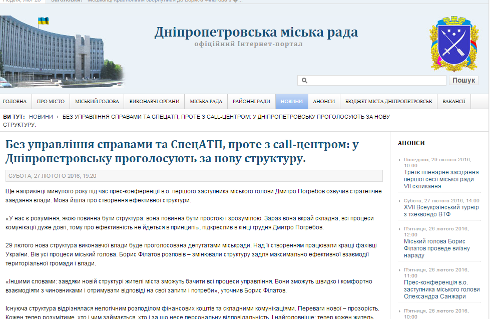Open the Про місто menu item
Viewport: 490px width, 319px height.
point(51,101)
